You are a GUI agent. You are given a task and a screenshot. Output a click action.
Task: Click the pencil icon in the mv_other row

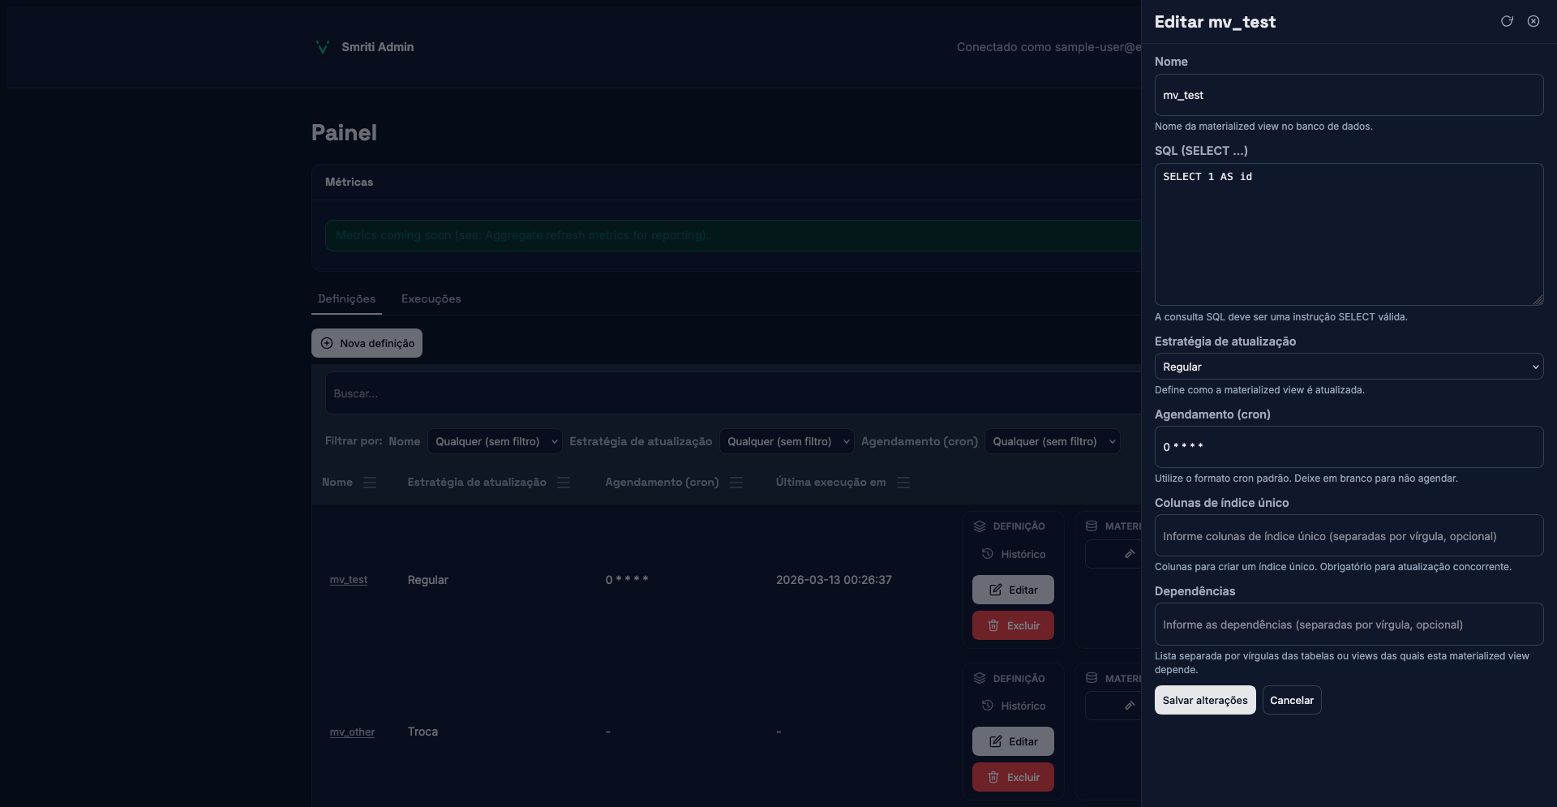[1129, 706]
